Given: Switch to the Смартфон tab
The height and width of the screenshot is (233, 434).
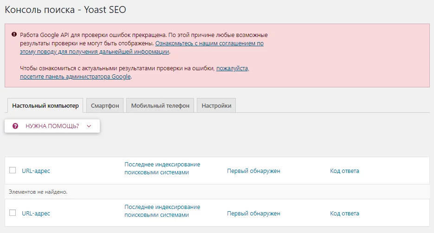Looking at the screenshot, I should point(105,105).
